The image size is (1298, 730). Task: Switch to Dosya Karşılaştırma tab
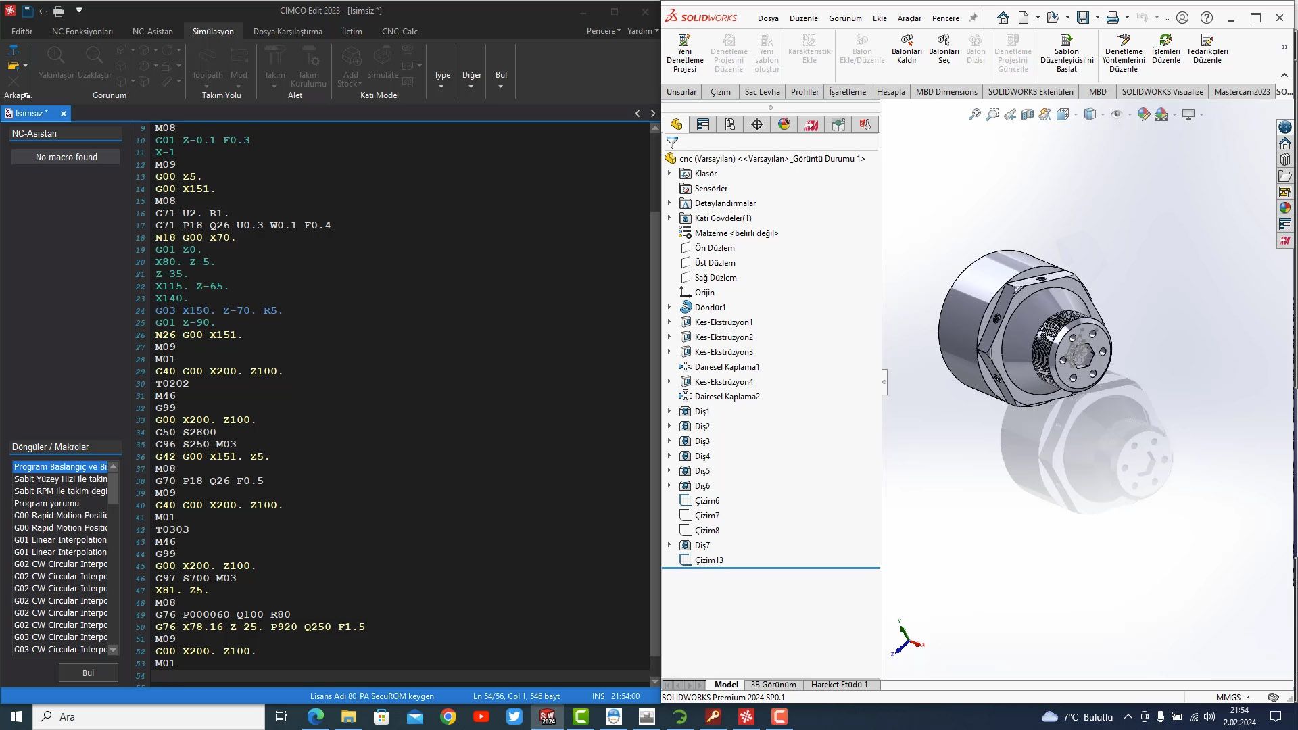point(287,31)
